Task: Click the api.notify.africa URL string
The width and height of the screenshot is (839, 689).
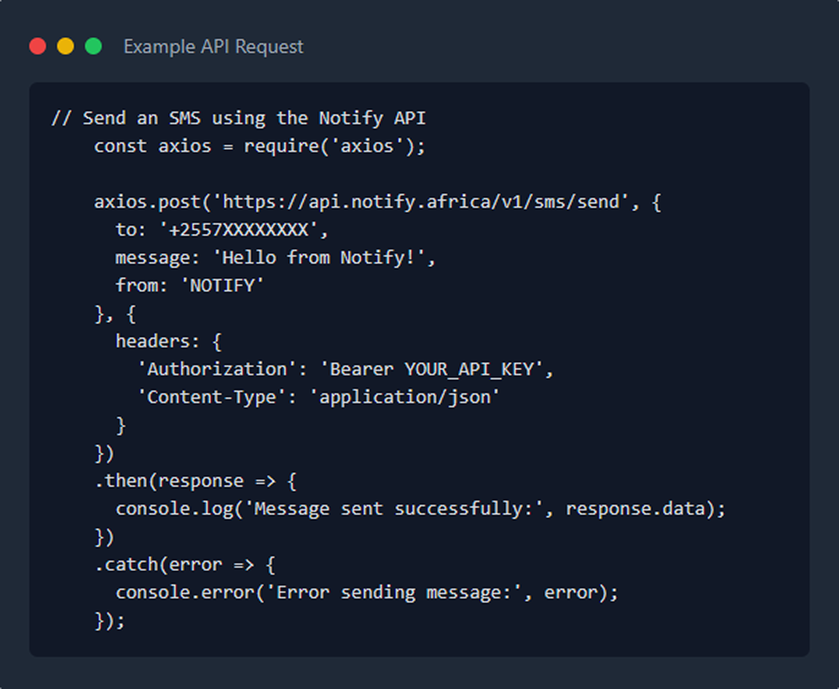Action: click(421, 202)
